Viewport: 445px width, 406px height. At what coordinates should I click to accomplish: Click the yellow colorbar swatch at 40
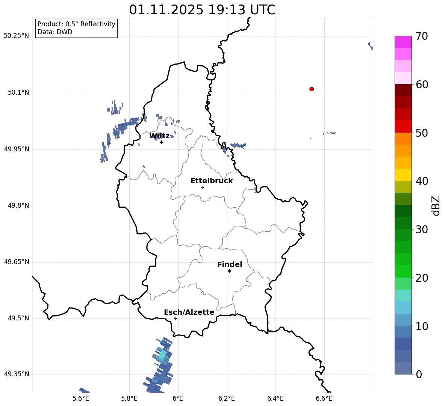[x=403, y=175]
